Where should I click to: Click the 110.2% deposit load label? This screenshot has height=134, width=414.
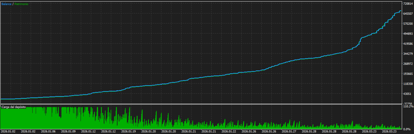pos(408,106)
